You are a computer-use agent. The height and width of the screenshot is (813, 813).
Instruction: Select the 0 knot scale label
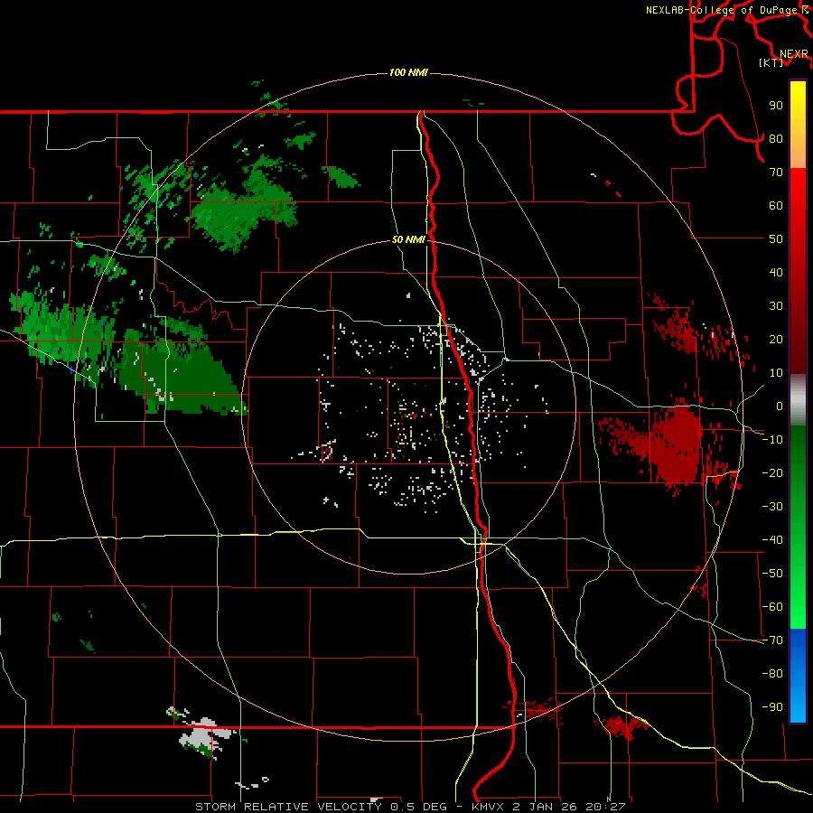(780, 406)
